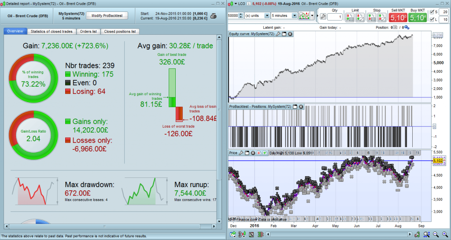Toggle the S checkbox

(432, 12)
